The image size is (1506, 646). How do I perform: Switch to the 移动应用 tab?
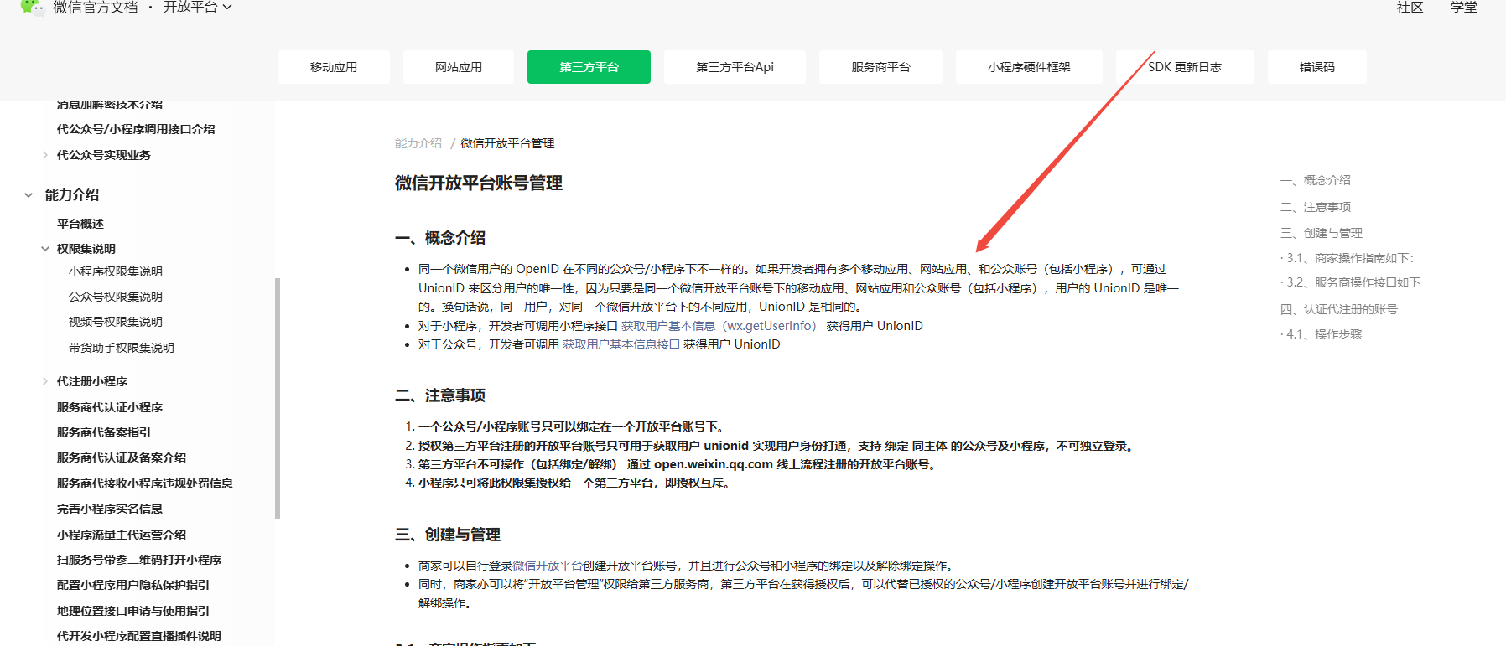[x=334, y=67]
